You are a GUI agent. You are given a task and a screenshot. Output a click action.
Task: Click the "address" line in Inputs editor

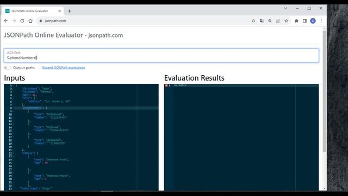coord(49,102)
